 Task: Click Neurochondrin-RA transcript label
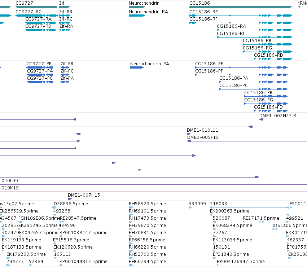tap(148, 12)
